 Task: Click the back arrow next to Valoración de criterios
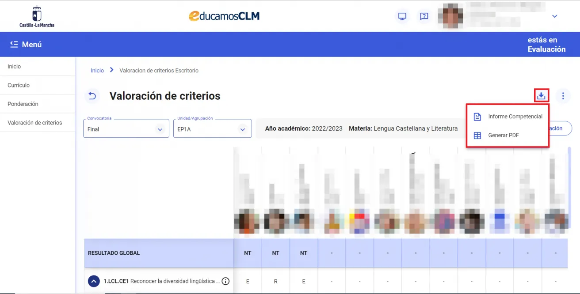[92, 96]
